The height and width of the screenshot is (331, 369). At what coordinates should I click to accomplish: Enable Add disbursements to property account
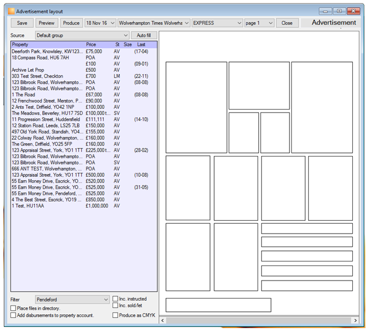[13, 315]
